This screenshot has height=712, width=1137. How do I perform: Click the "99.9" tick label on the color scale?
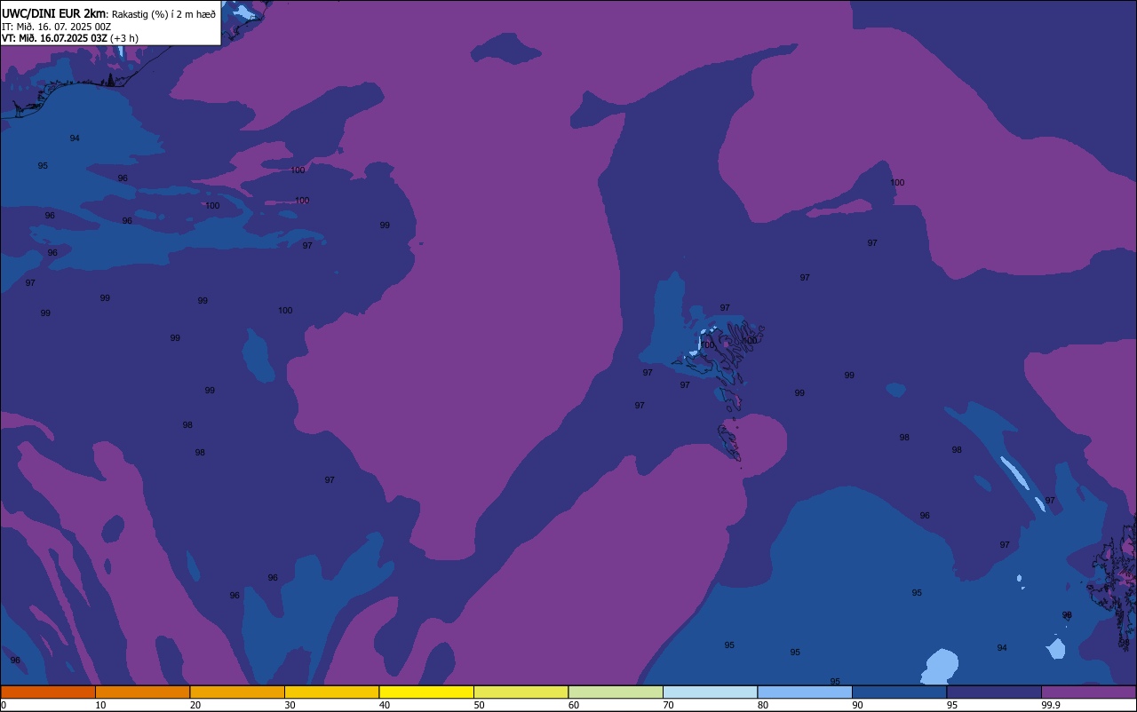pos(1051,705)
